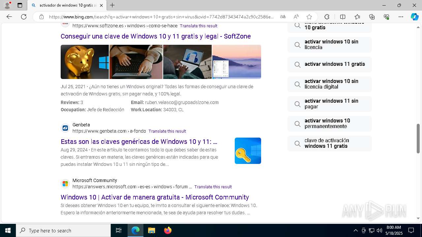The width and height of the screenshot is (422, 237).
Task: Open the translate page icon in address bar
Action: click(283, 17)
